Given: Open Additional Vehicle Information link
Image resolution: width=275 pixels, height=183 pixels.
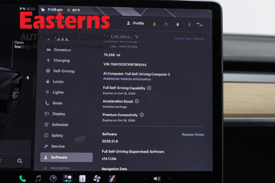Looking at the screenshot, I should point(127,79).
